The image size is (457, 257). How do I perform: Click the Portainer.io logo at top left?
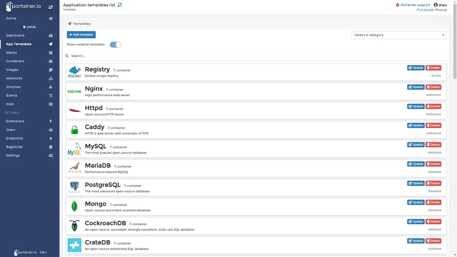pos(23,7)
